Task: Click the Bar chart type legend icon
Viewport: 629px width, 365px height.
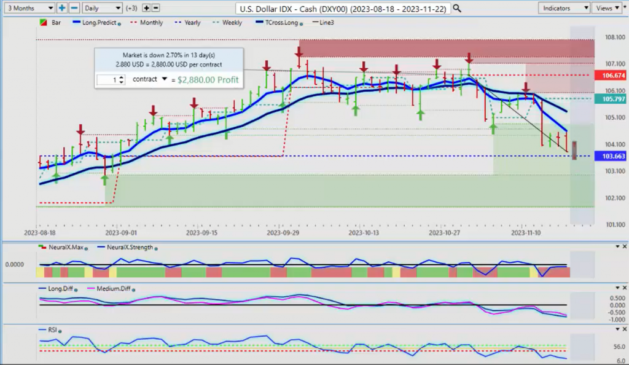Action: pos(42,23)
